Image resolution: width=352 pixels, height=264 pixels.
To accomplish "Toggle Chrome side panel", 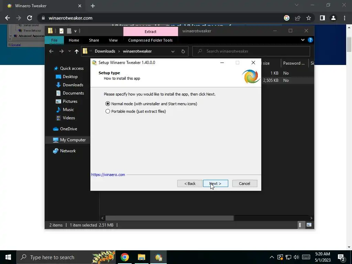I will point(322,18).
